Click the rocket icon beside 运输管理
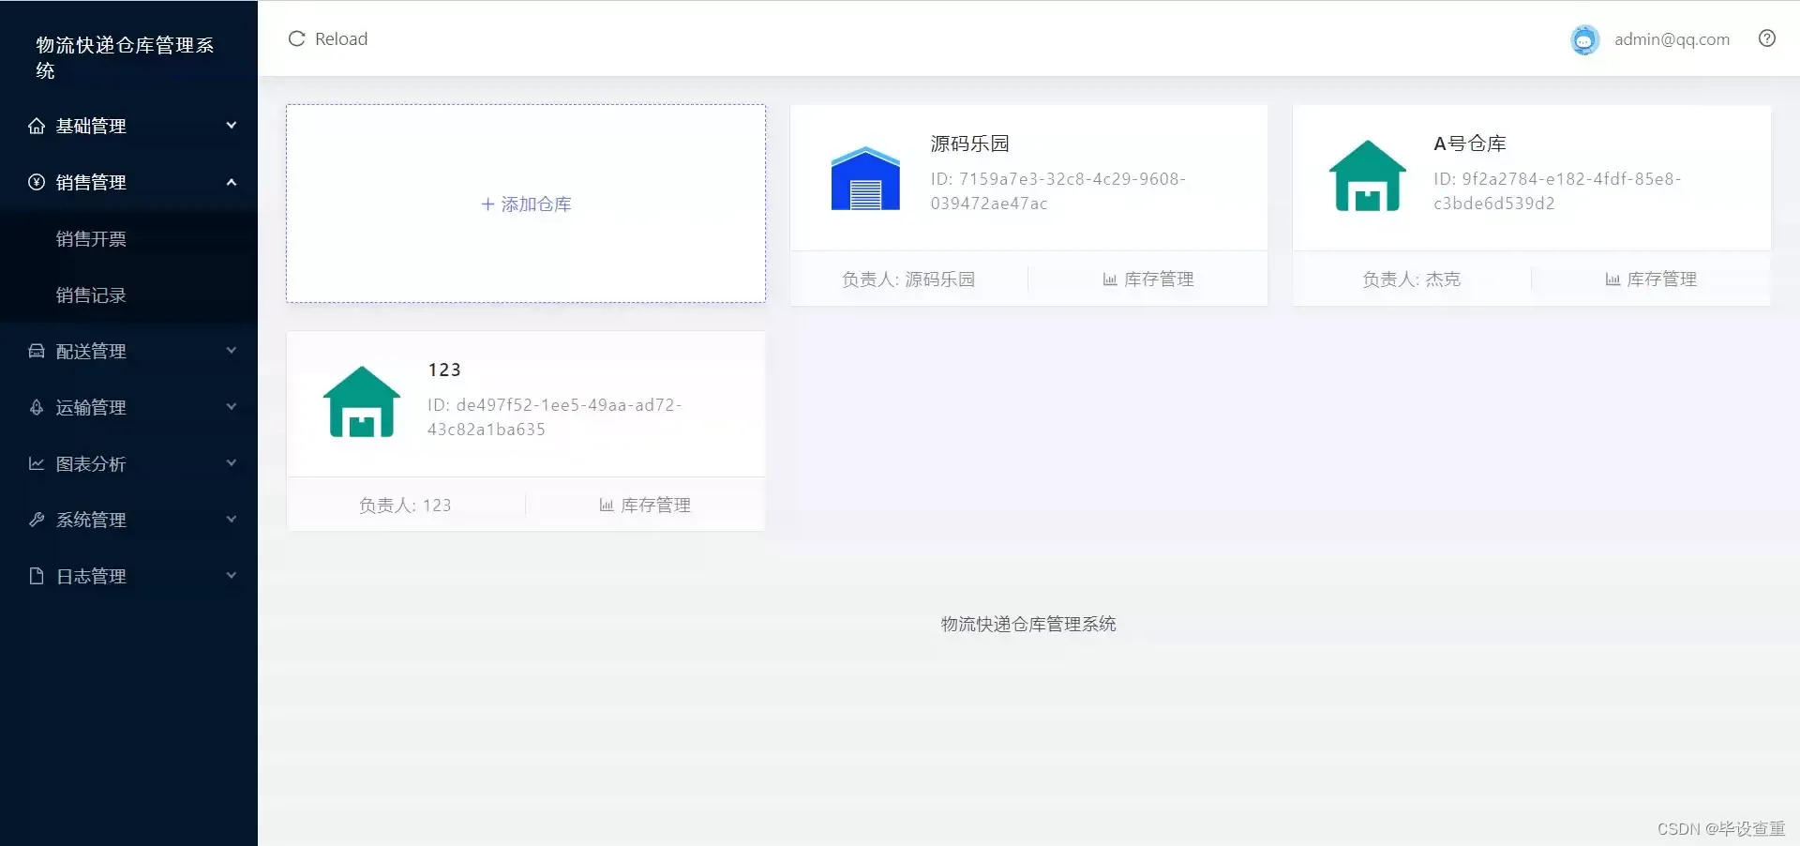The height and width of the screenshot is (846, 1800). [37, 407]
